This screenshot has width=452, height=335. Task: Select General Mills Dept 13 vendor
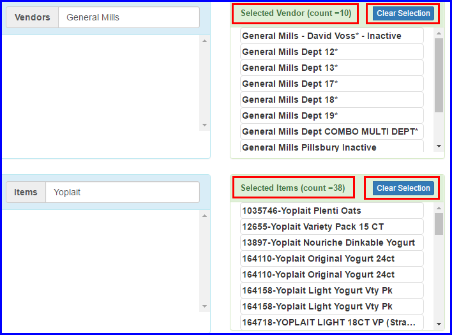tap(331, 68)
